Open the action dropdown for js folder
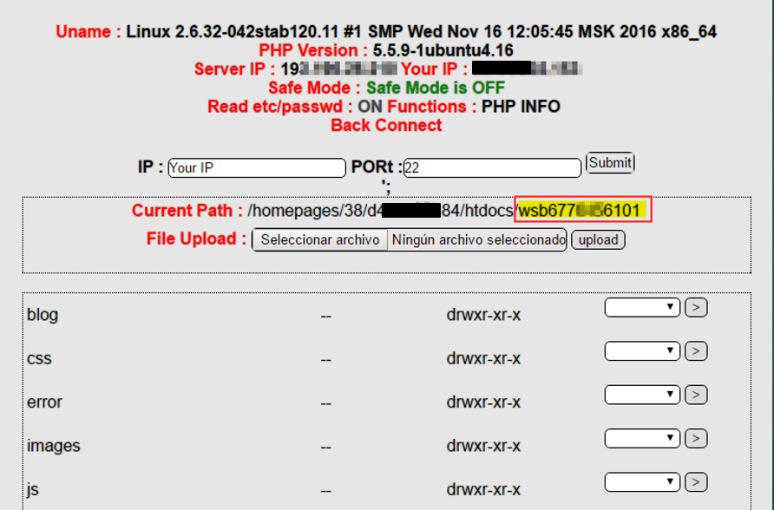This screenshot has width=774, height=510. tap(642, 481)
